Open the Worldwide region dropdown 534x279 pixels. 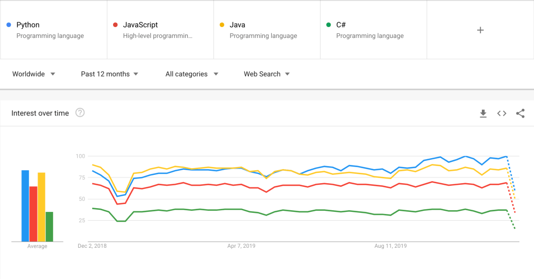[x=34, y=74]
